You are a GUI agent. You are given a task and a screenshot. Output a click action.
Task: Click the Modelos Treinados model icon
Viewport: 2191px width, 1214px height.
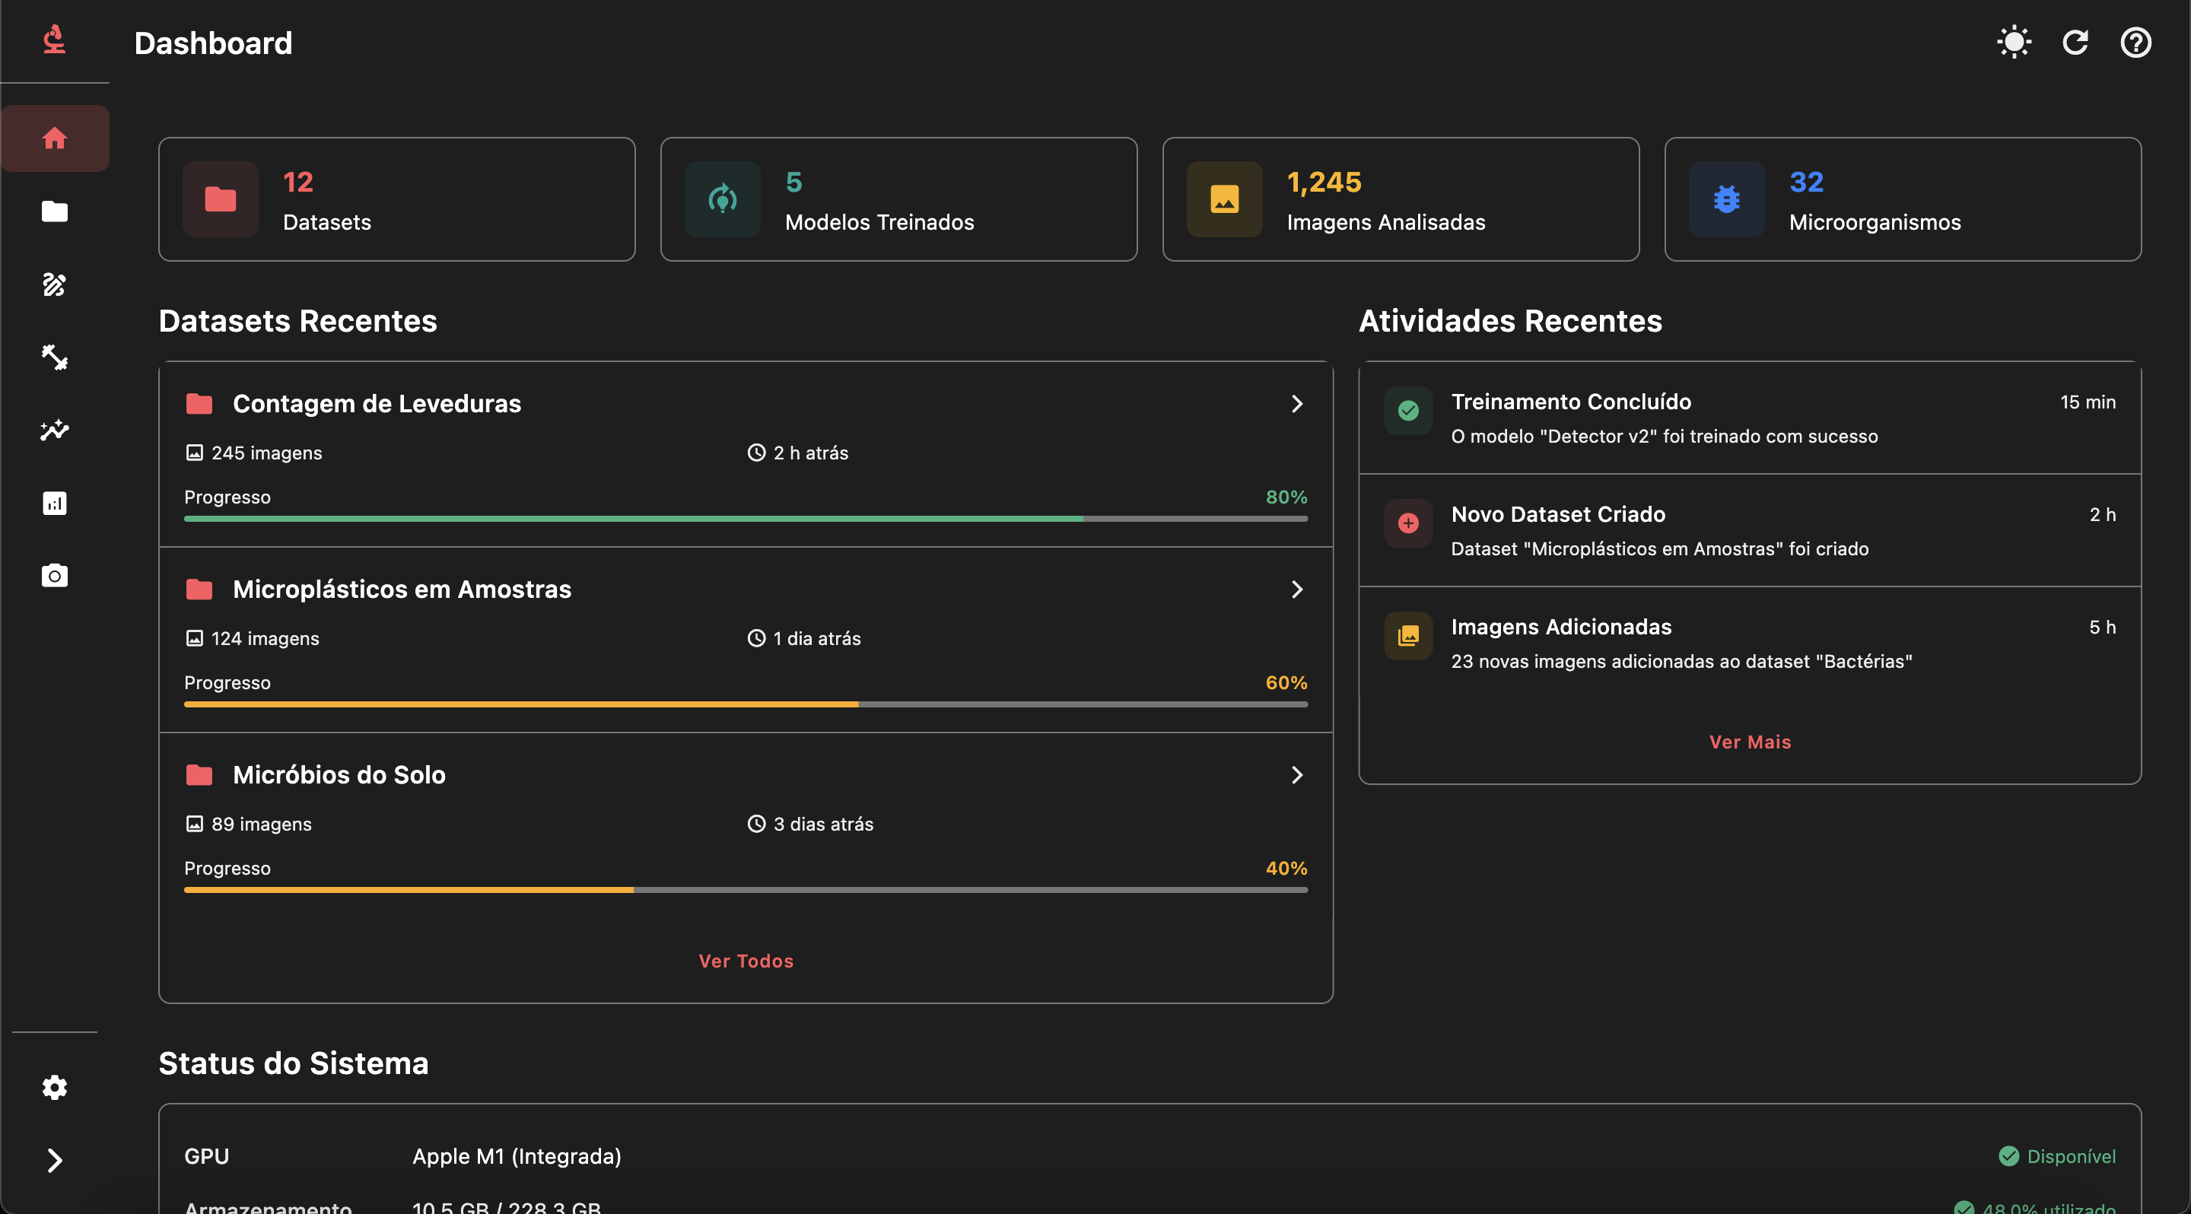(x=723, y=199)
